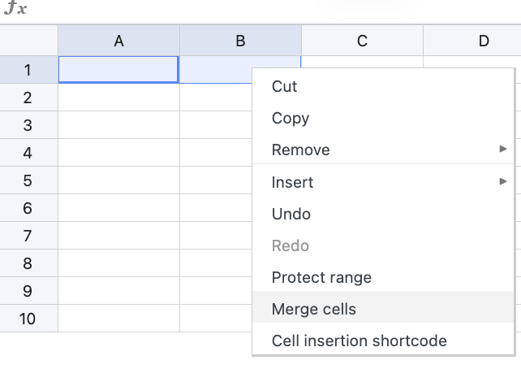Click the fx formula icon
The width and height of the screenshot is (521, 369).
[x=15, y=10]
